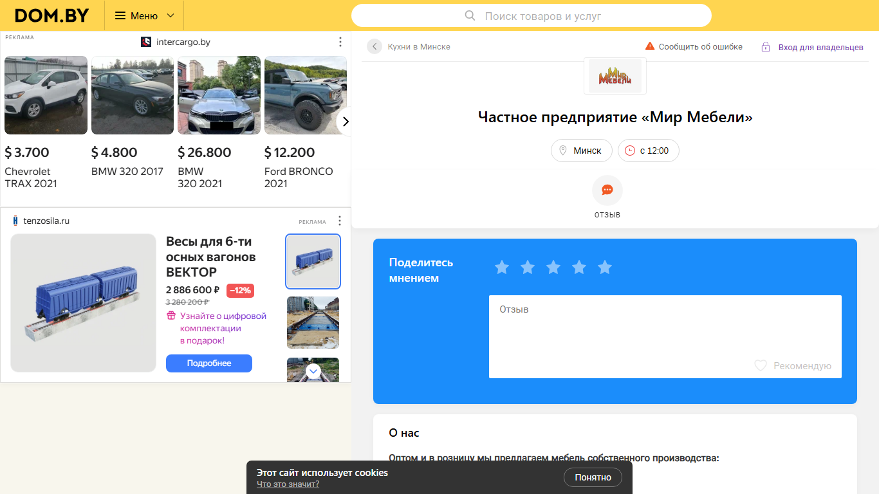The height and width of the screenshot is (494, 879).
Task: Focus the Поиск товаров и услуг field
Action: click(x=532, y=15)
